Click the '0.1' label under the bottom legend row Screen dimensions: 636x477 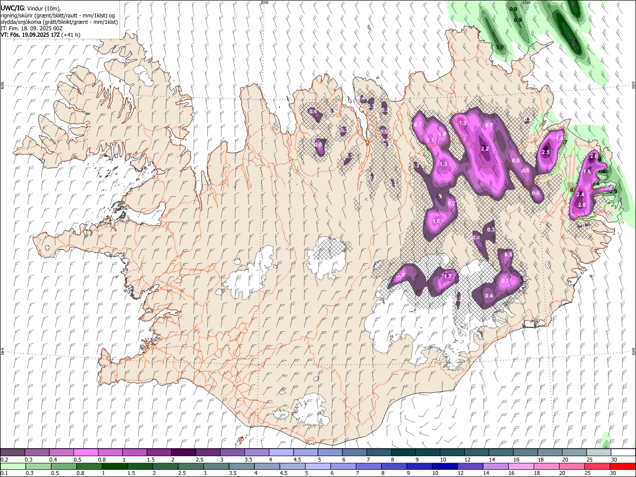coord(4,474)
